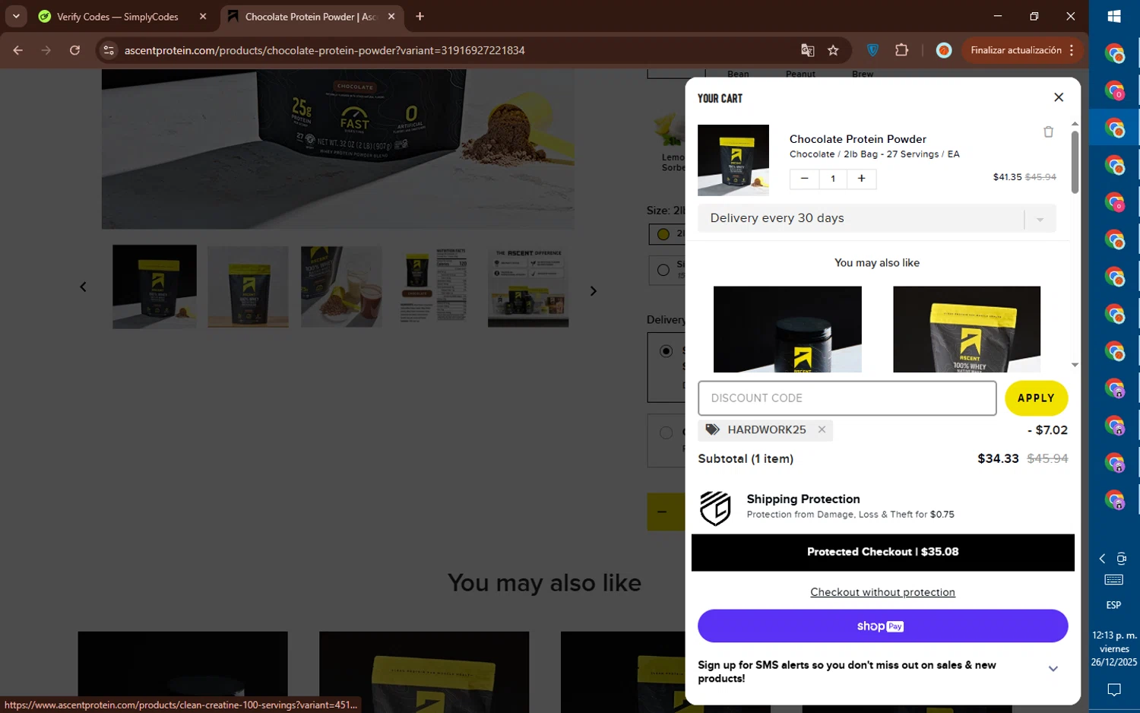Screen dimensions: 1140x713
Task: Choose Checkout without protection link
Action: coord(882,592)
